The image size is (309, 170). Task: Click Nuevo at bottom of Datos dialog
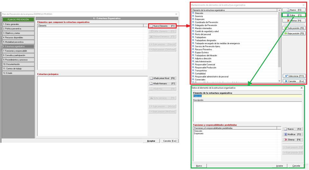coord(199,166)
